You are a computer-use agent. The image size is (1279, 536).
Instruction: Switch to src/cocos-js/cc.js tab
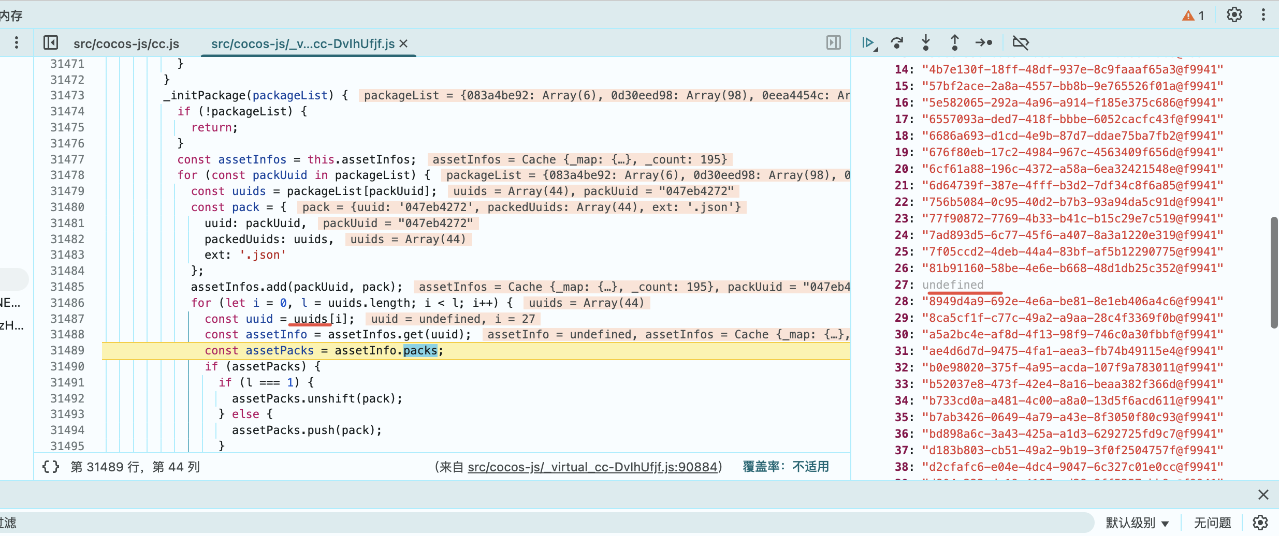click(126, 44)
